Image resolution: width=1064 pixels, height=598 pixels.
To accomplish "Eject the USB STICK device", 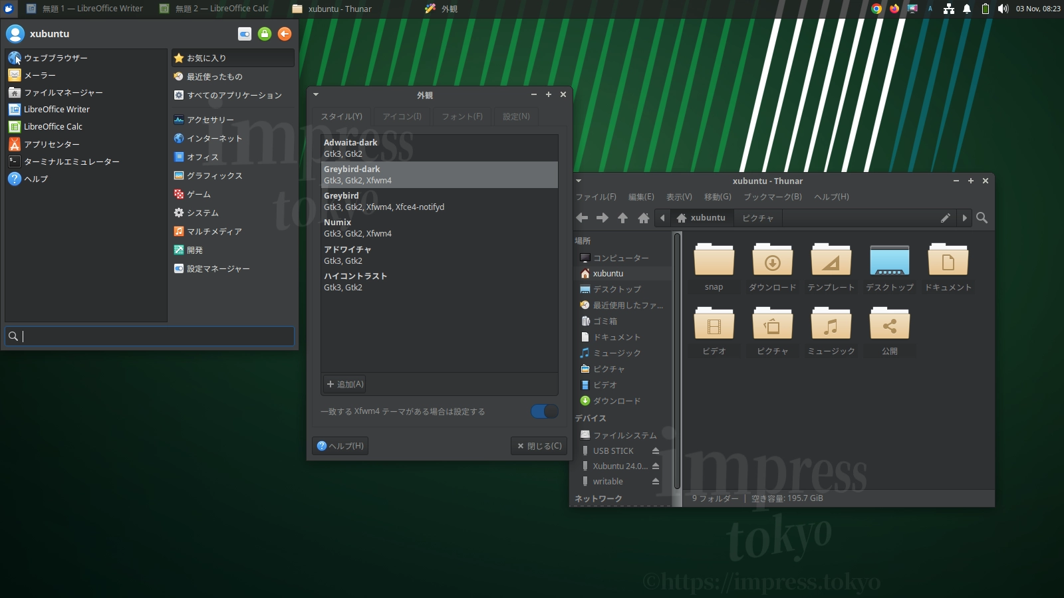I will [656, 450].
